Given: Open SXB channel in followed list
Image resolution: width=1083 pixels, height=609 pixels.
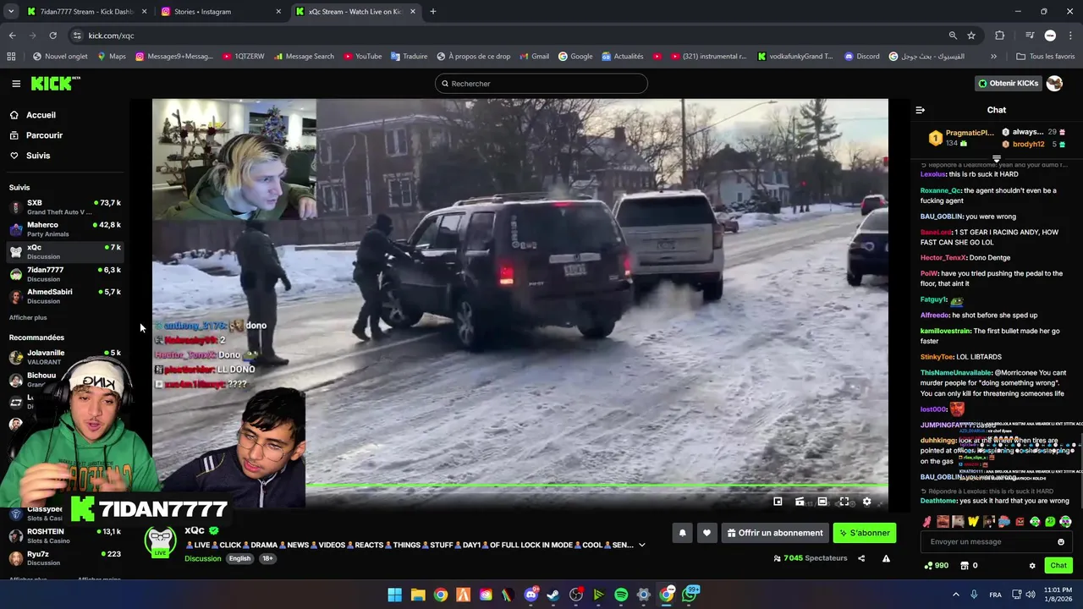Looking at the screenshot, I should tap(65, 207).
